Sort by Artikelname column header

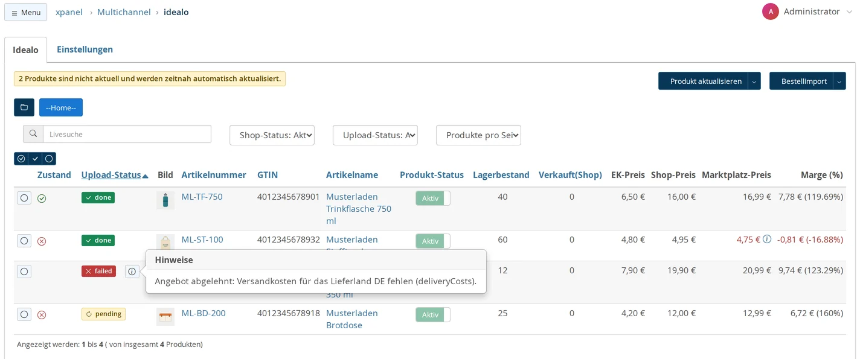pyautogui.click(x=352, y=175)
